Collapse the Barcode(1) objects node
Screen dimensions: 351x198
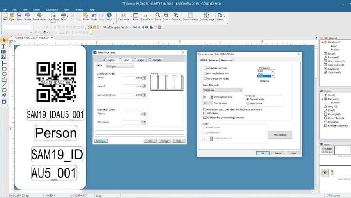[x=323, y=99]
